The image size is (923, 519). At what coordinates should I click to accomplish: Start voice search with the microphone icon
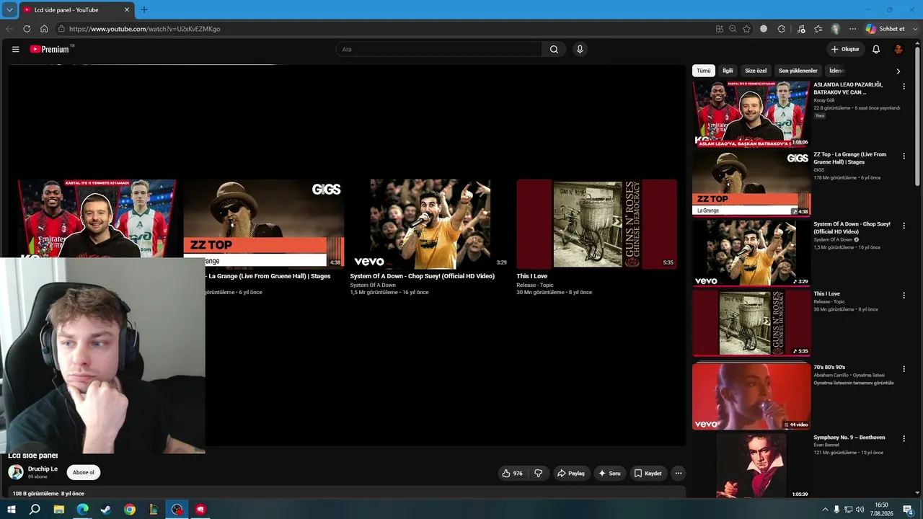580,49
